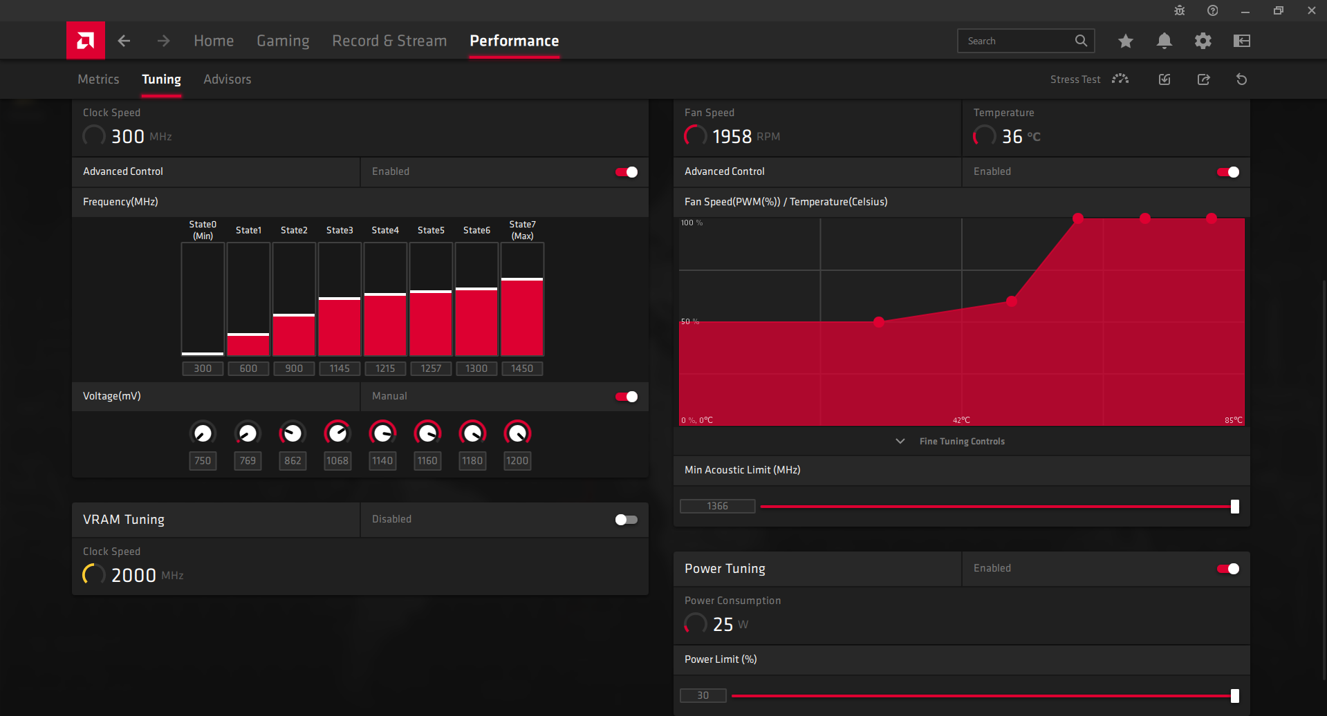Disable GPU Advanced Control toggle
The width and height of the screenshot is (1327, 716).
point(627,172)
